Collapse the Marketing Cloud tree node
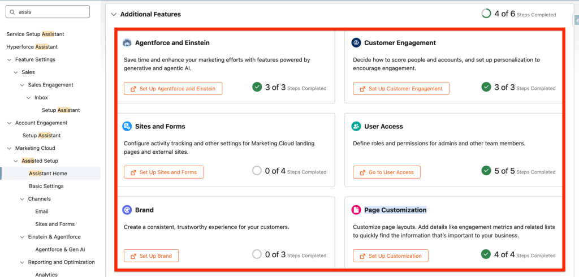579x277 pixels. (x=10, y=148)
